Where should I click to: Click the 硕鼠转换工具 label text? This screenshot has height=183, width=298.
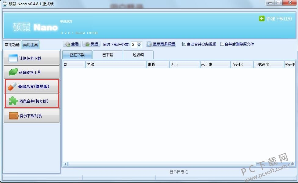coord(30,72)
